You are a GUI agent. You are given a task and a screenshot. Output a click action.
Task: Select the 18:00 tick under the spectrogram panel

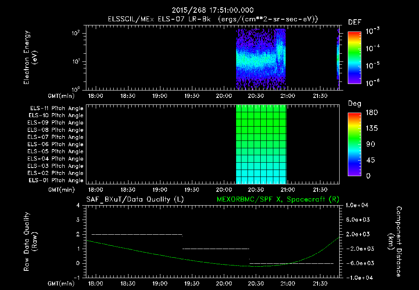[x=95, y=96]
